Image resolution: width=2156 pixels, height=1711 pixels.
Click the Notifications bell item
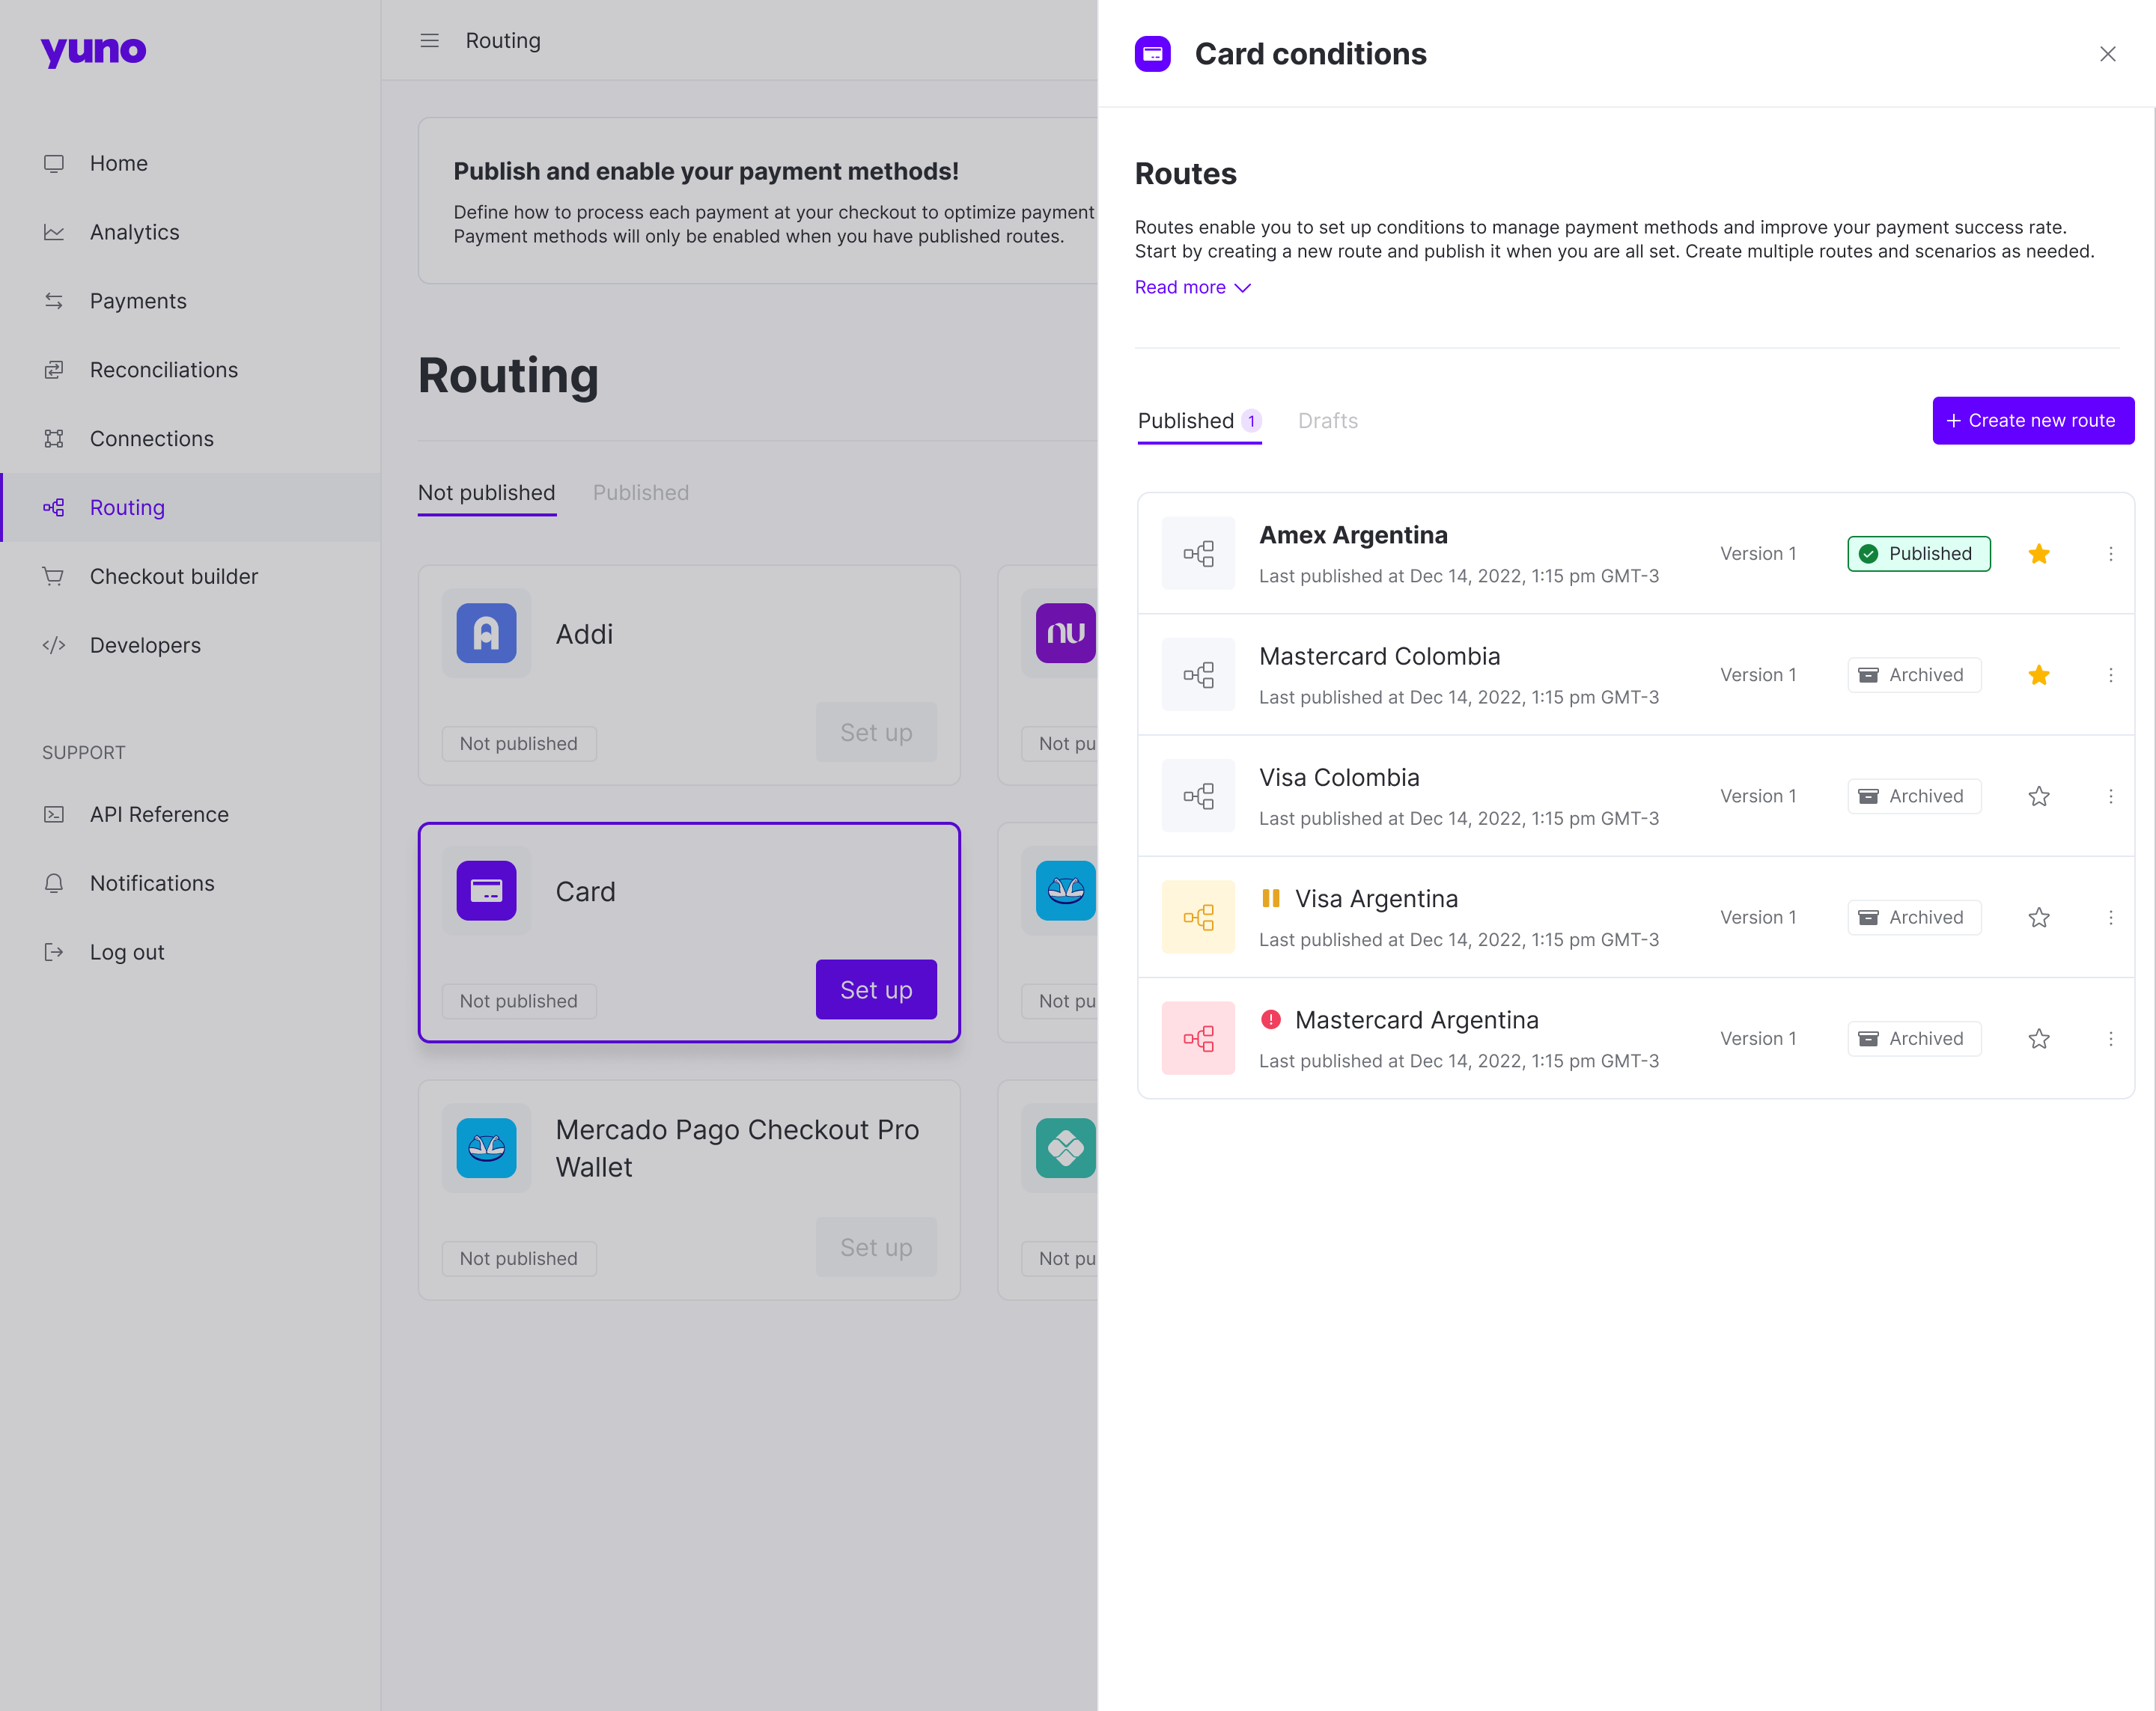pyautogui.click(x=151, y=883)
